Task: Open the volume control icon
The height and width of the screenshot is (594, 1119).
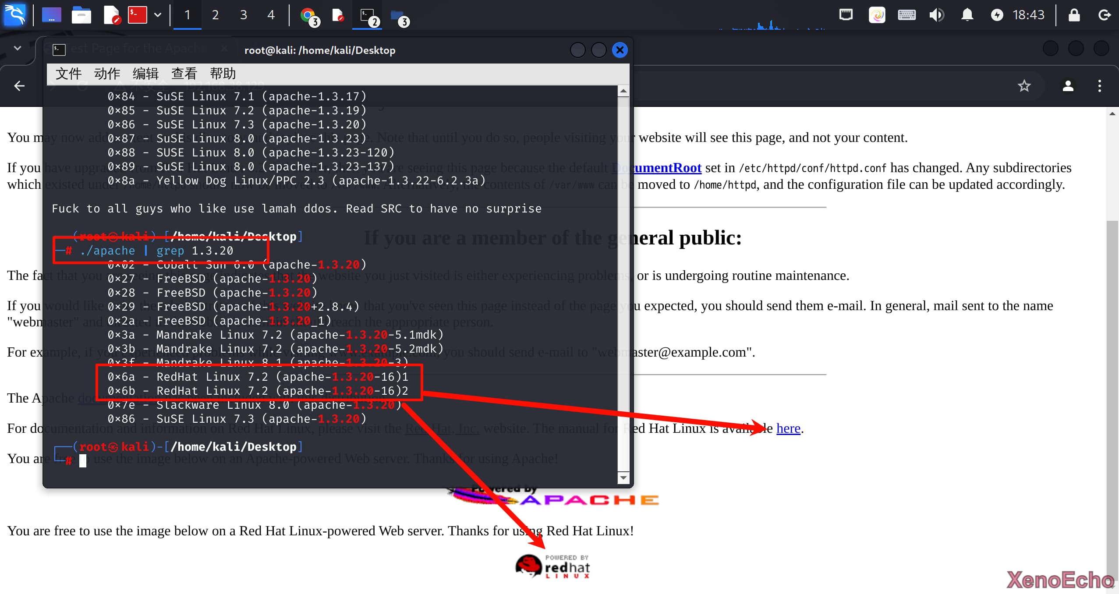Action: coord(936,15)
